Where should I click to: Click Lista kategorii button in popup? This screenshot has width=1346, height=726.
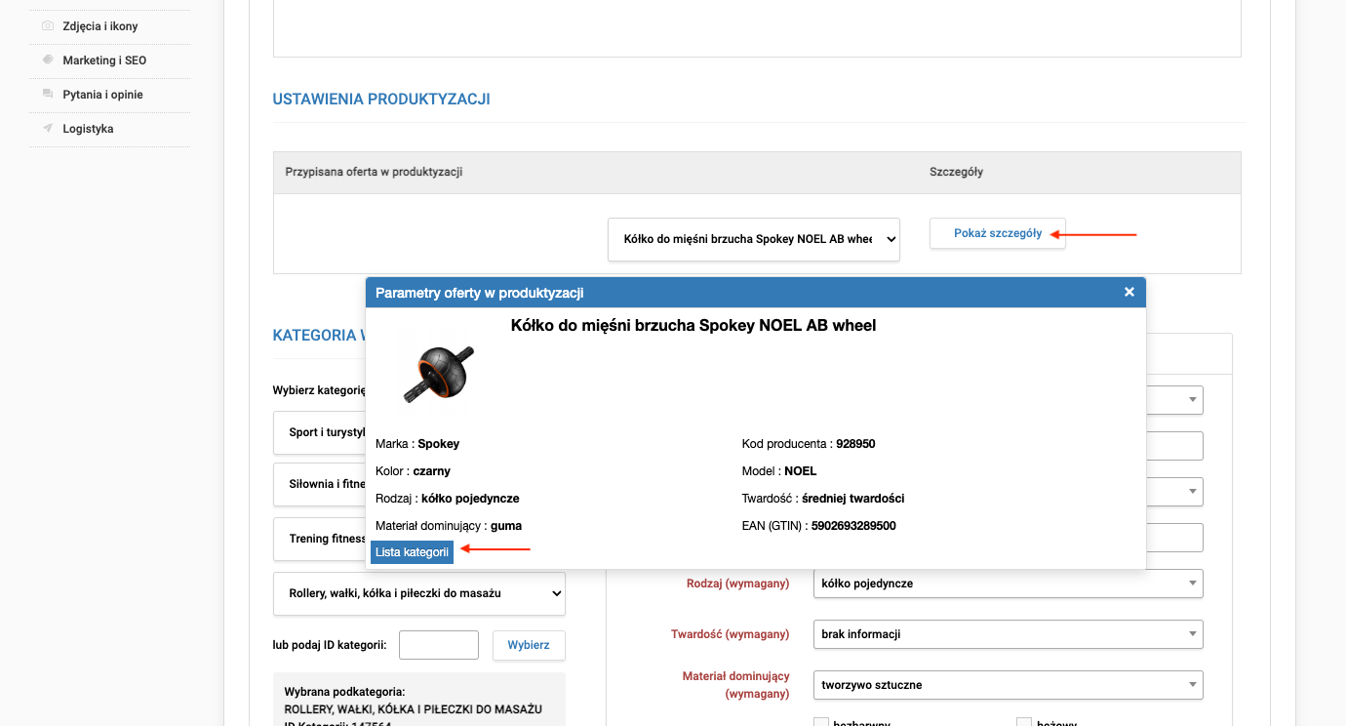click(412, 552)
